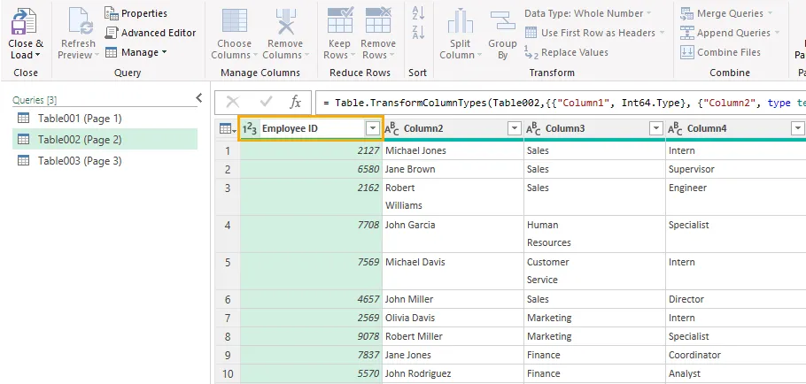
Task: Select the Table002 (Page 2) query
Action: pyautogui.click(x=105, y=139)
